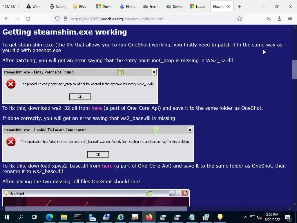297x223 pixels.
Task: Switch to the 'Free Pa' tab
Action: 151,7
